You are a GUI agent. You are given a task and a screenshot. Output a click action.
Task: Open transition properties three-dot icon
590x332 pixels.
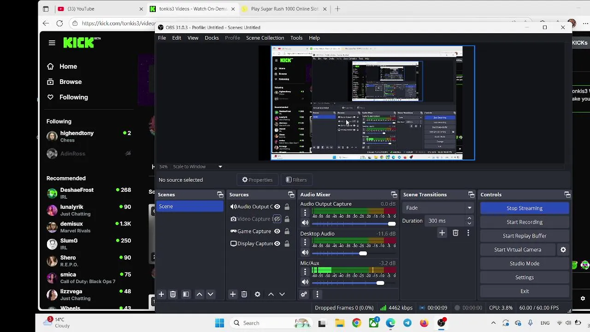coord(468,233)
